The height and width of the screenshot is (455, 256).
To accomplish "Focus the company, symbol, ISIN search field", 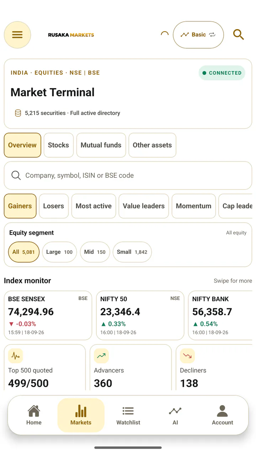I will coord(128,176).
